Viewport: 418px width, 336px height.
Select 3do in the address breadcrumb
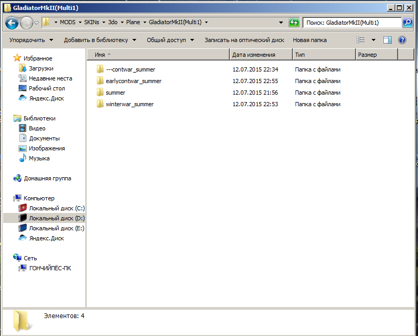tap(113, 23)
